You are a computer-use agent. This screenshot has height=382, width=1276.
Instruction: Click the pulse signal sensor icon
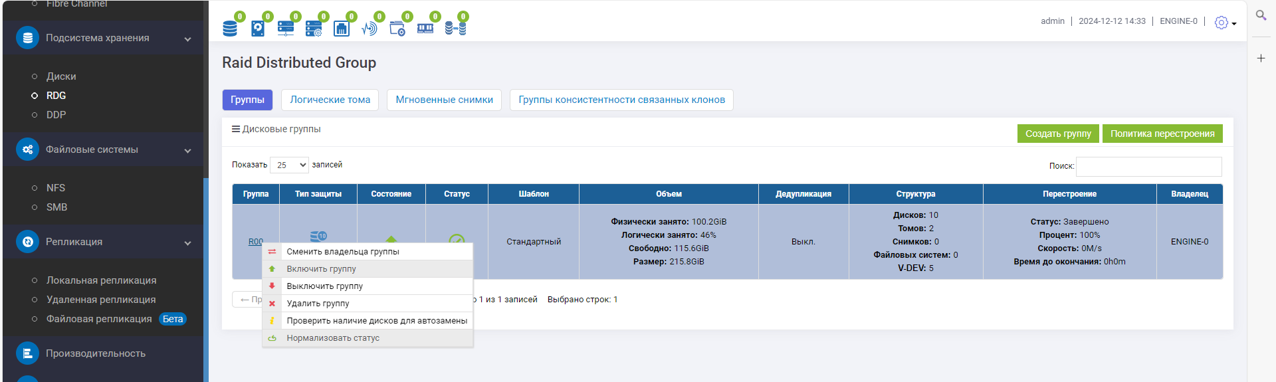tap(370, 28)
